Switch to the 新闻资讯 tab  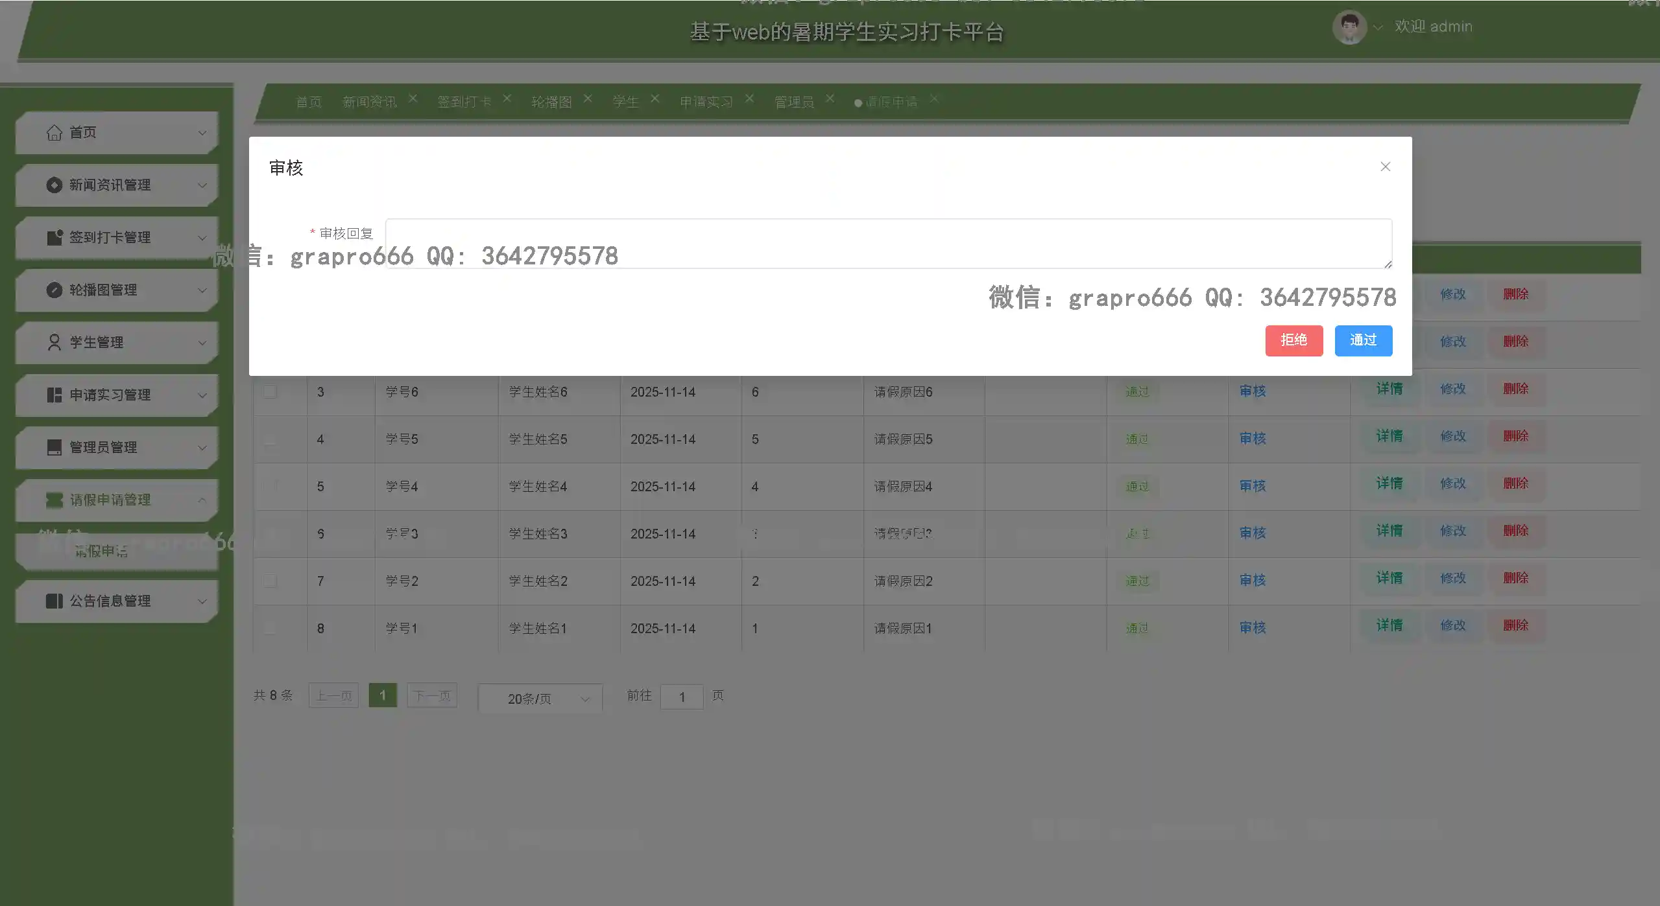coord(369,102)
